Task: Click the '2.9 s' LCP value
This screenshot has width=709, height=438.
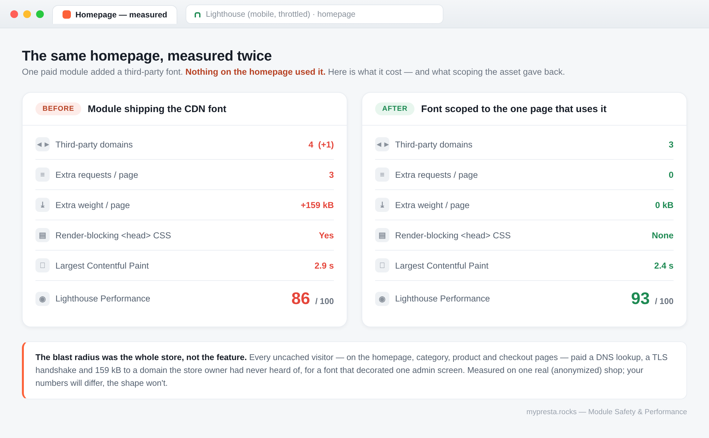Action: (324, 266)
